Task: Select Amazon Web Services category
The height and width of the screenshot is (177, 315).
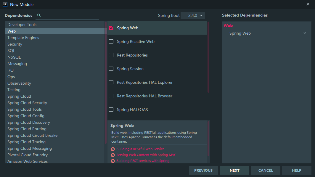Action: [55, 161]
